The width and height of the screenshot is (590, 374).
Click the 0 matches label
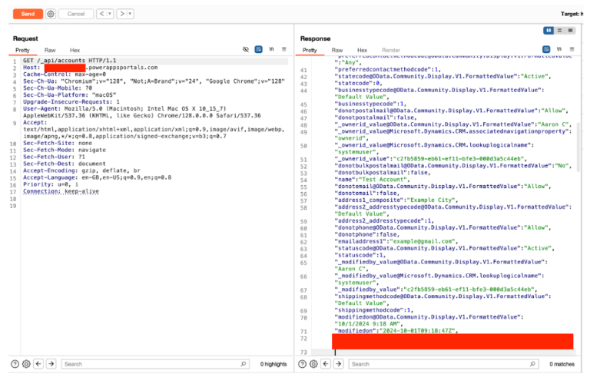(x=562, y=364)
